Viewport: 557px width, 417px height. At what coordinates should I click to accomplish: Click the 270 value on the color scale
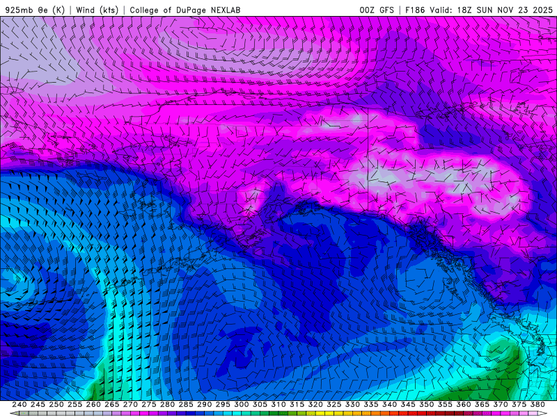[x=130, y=404]
